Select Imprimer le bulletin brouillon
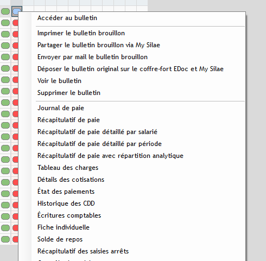The height and width of the screenshot is (261, 266). pos(81,33)
